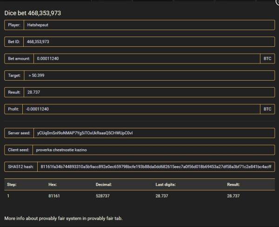279x227 pixels.
Task: Select the decimal value 528737 in table
Action: [x=104, y=196]
